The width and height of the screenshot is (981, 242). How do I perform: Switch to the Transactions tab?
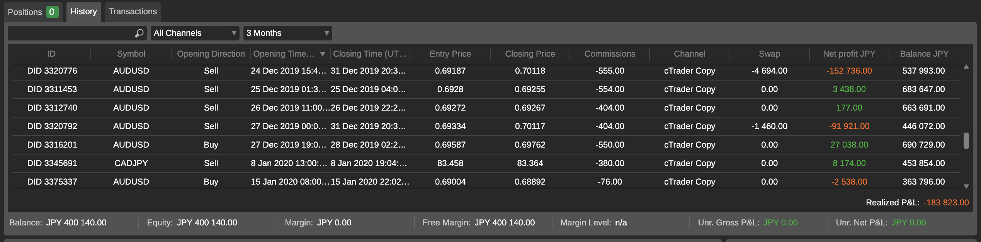133,12
